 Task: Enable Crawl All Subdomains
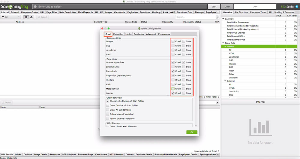[107, 110]
